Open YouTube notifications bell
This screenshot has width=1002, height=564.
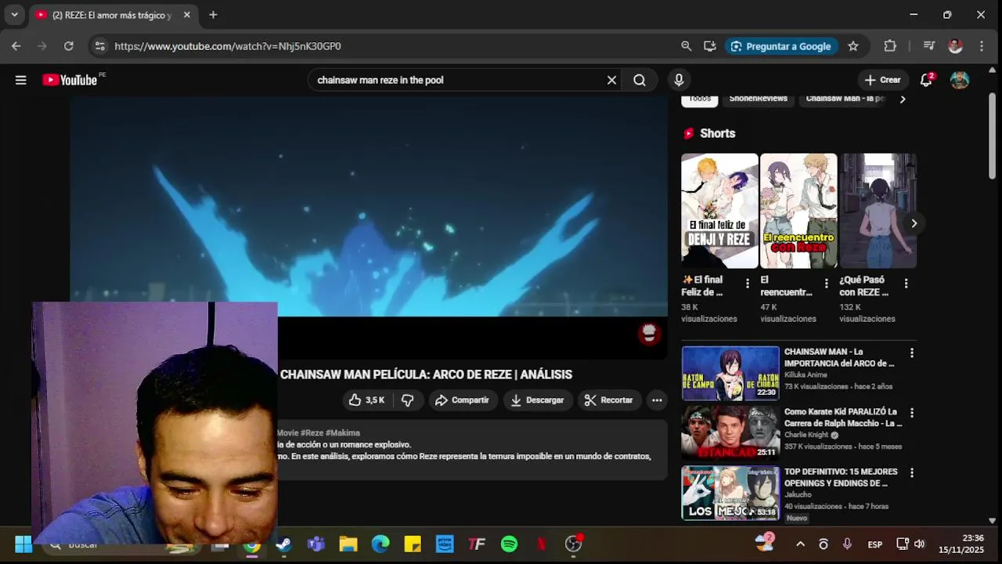(927, 80)
